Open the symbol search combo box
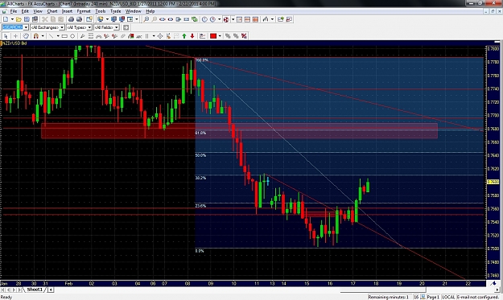 pyautogui.click(x=15, y=27)
